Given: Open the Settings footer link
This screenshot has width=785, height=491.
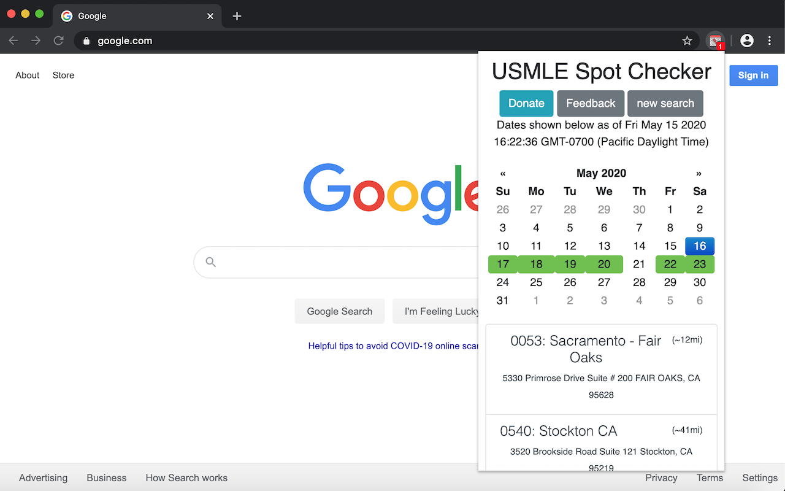Looking at the screenshot, I should (x=760, y=477).
